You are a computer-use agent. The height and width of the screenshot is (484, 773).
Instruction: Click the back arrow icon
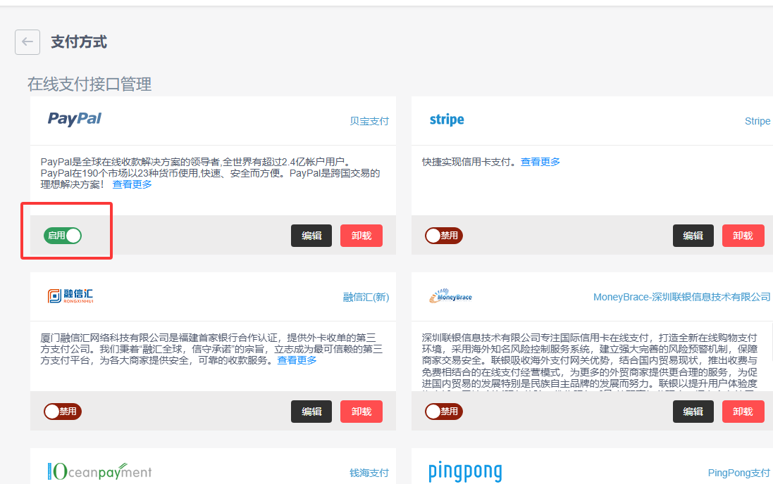27,42
